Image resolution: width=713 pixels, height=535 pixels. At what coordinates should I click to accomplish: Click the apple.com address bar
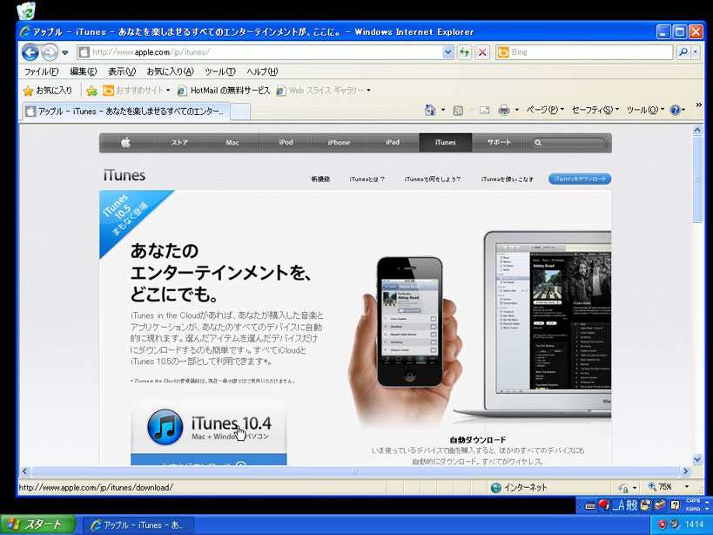259,52
